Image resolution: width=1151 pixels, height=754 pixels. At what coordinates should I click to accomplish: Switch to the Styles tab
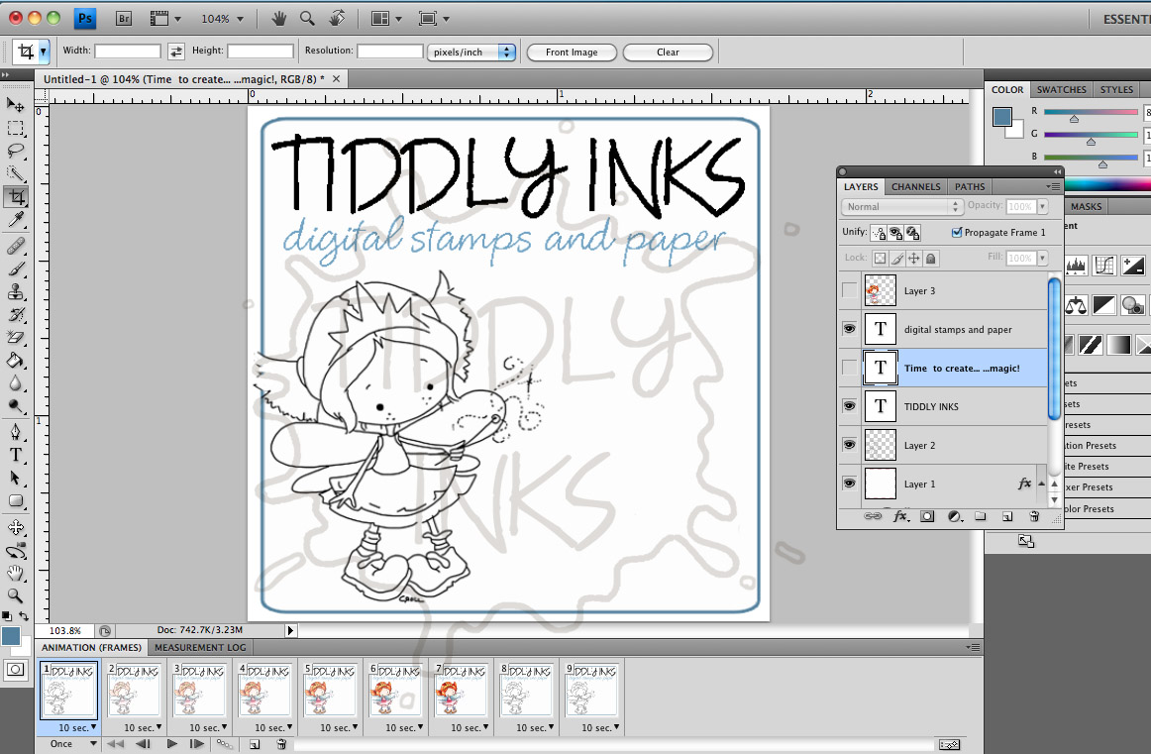click(1116, 89)
